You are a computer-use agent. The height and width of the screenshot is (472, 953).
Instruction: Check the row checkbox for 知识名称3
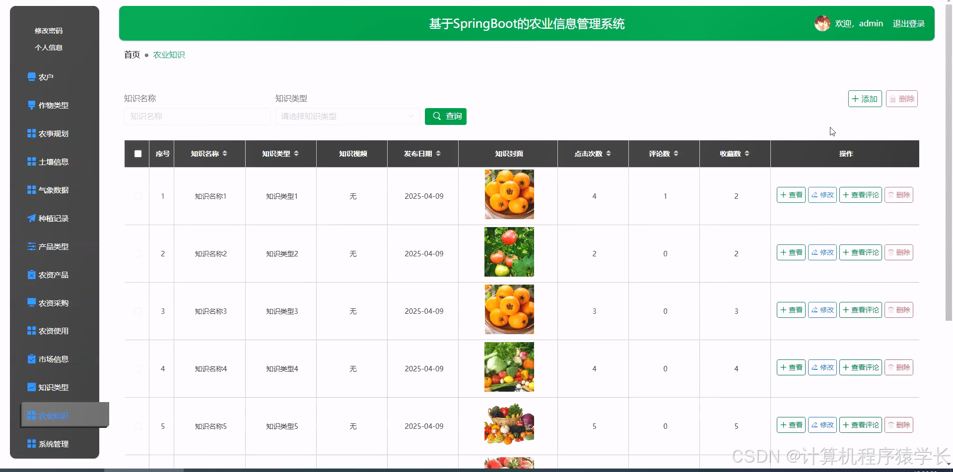[x=138, y=311]
